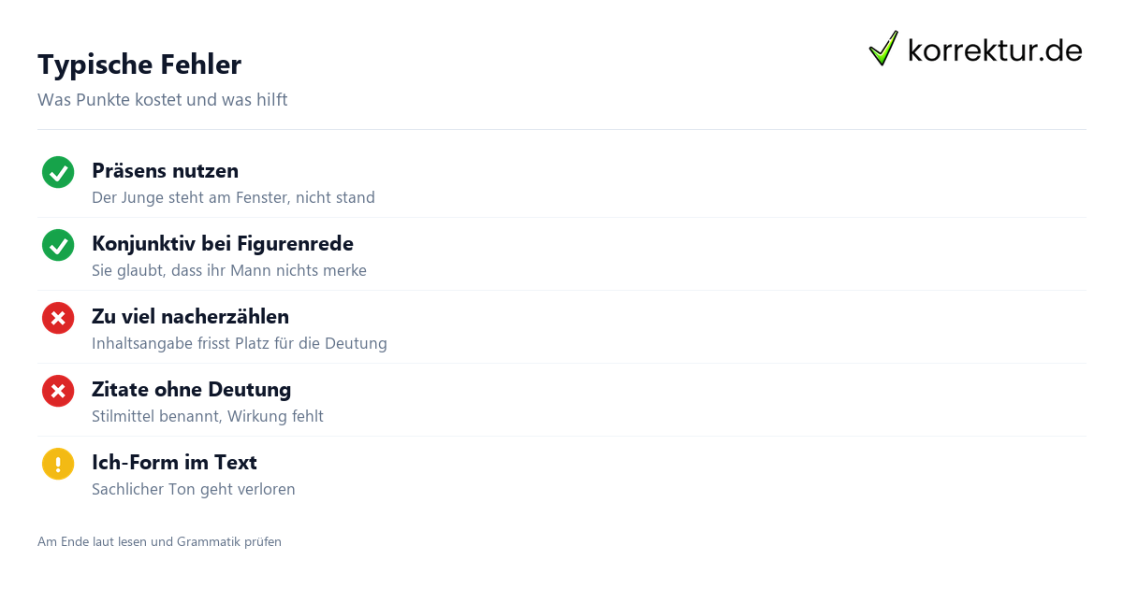Click the green checkmark in korrektur.de logo
This screenshot has width=1123, height=589.
[883, 48]
